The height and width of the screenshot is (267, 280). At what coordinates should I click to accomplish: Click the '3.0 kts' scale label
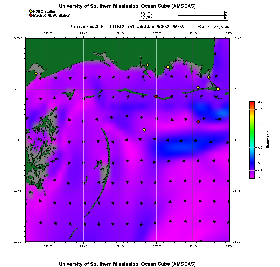point(146,18)
